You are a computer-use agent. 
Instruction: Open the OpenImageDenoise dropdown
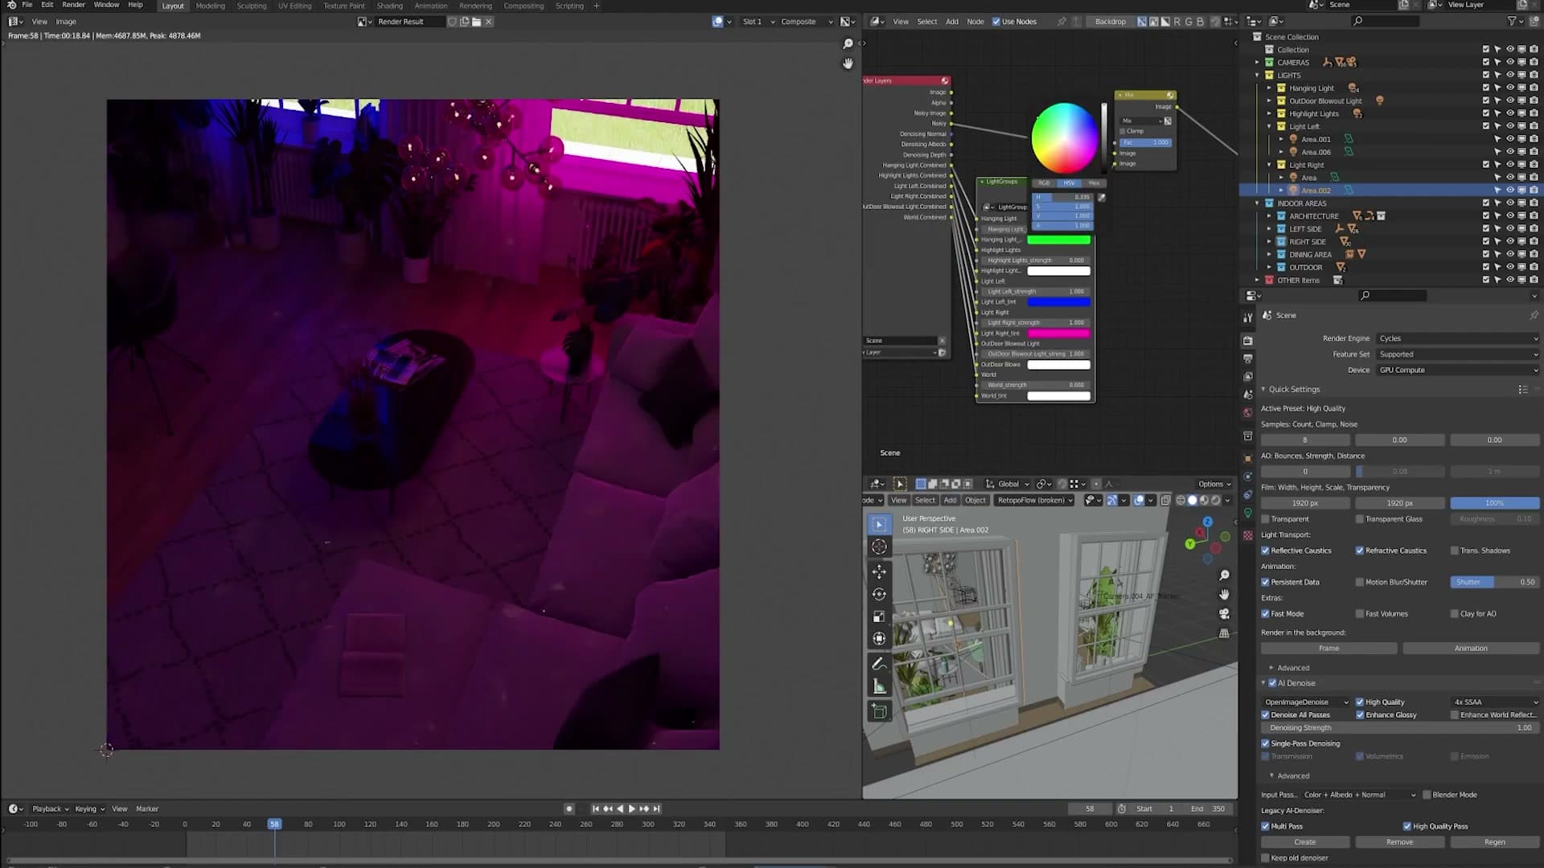1305,702
